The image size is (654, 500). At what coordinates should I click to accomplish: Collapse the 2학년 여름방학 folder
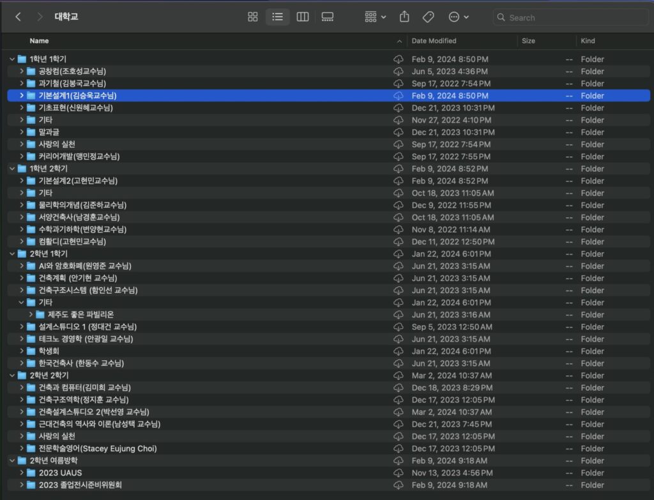[x=12, y=460]
